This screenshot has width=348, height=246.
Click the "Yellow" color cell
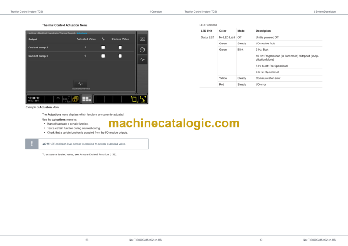point(223,78)
